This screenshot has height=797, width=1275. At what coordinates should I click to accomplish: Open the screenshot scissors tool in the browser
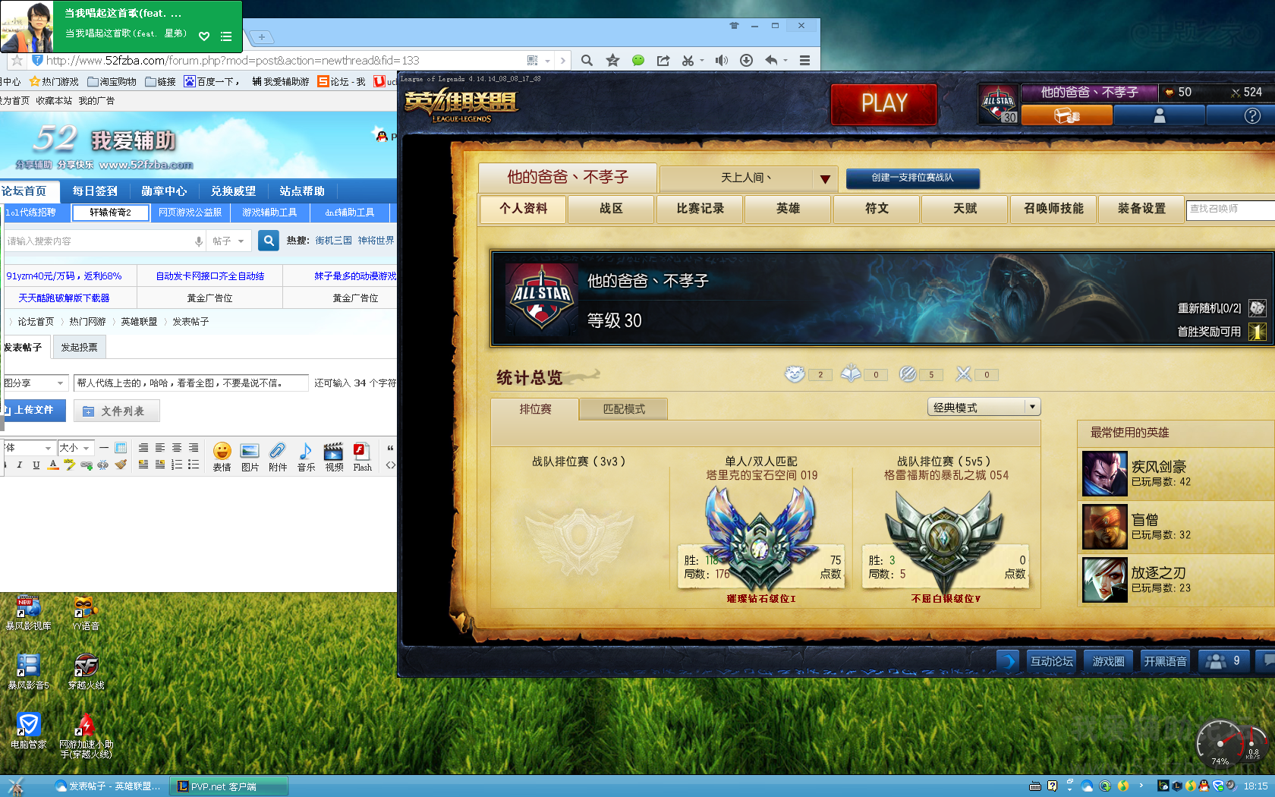[x=688, y=60]
